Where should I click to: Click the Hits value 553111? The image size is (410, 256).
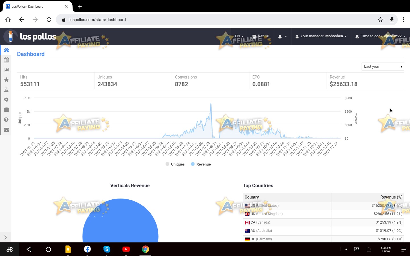[30, 84]
